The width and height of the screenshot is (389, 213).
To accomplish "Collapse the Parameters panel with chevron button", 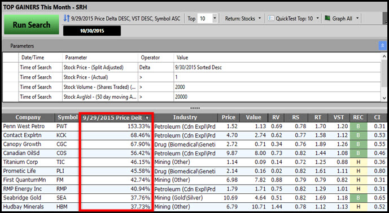I will click(382, 46).
